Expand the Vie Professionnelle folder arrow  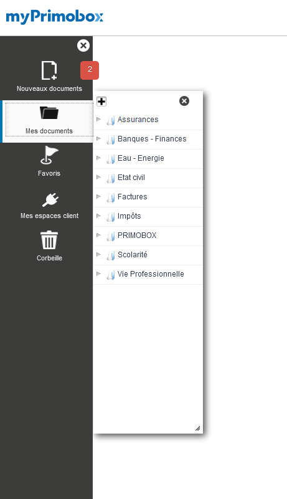(x=98, y=273)
